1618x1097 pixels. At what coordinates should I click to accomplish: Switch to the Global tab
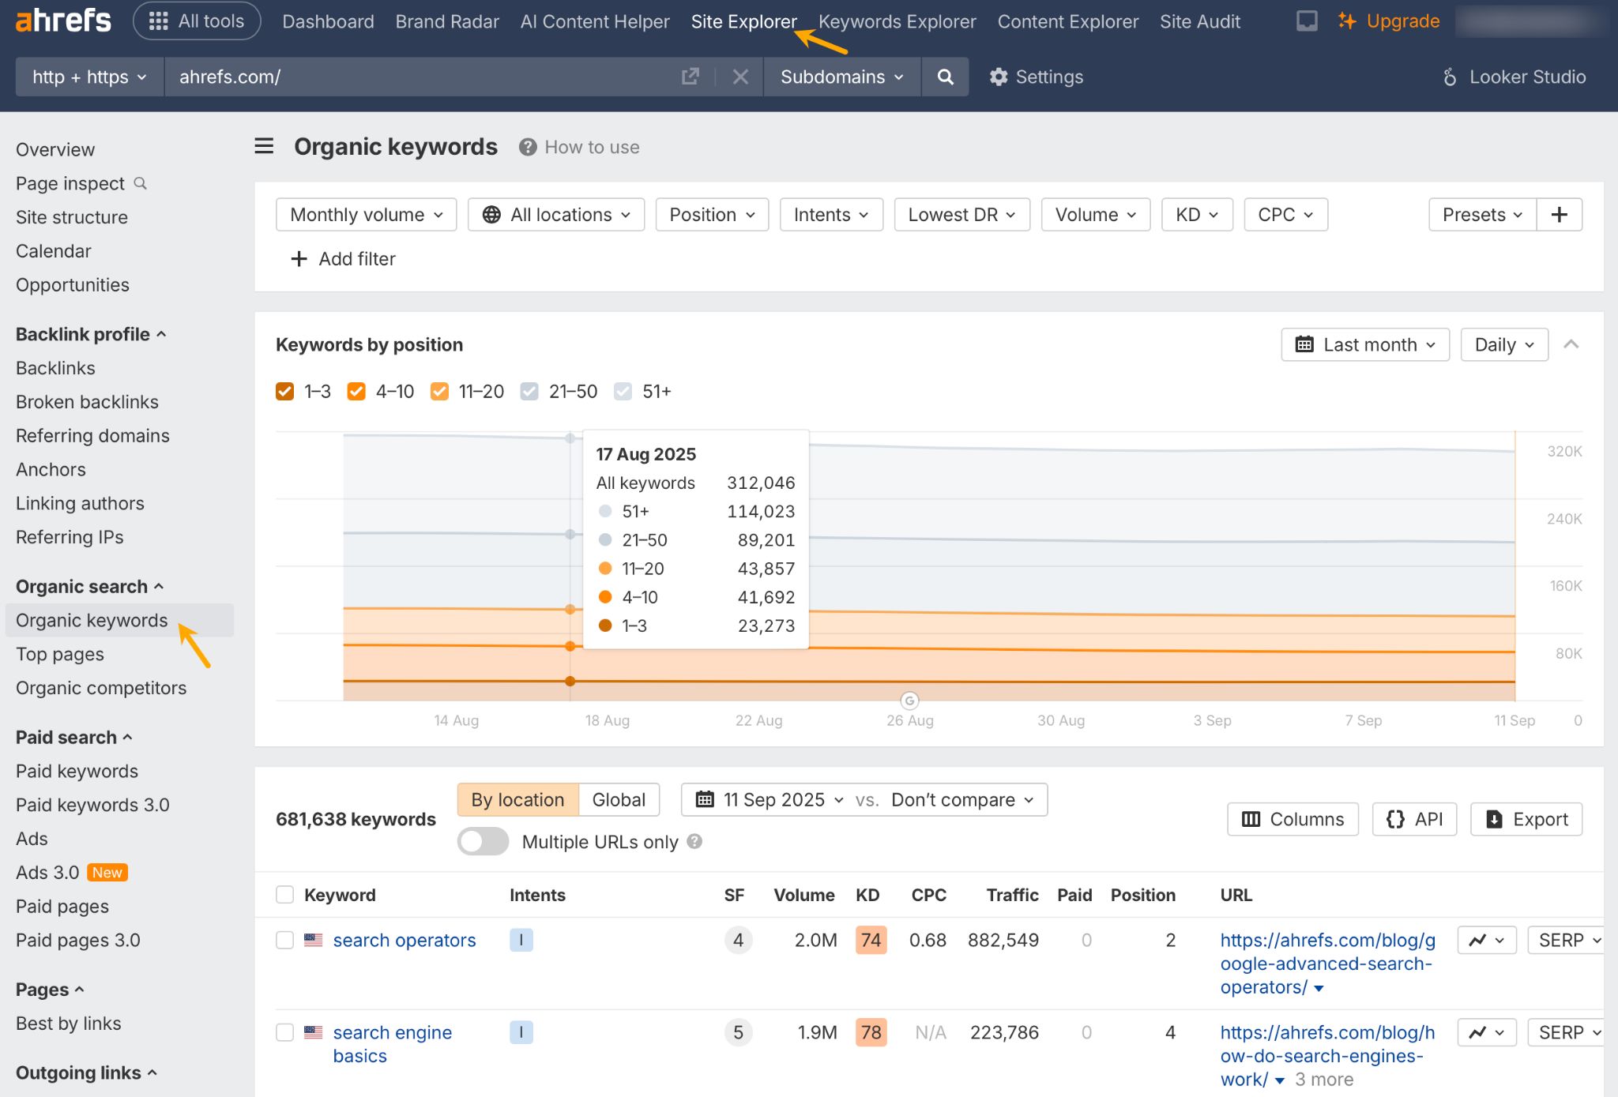click(x=619, y=799)
